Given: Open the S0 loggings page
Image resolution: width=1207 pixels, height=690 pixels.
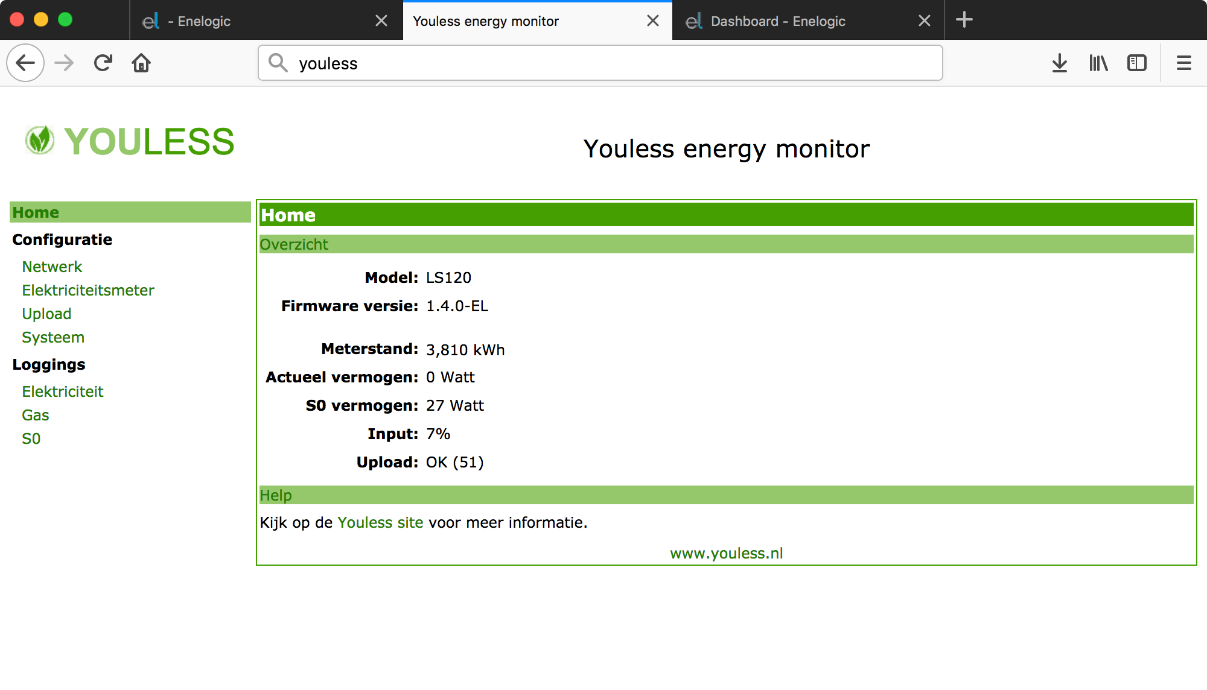Looking at the screenshot, I should tap(31, 438).
